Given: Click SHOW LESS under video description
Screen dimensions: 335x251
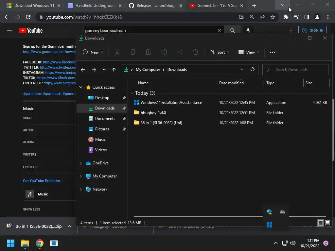Looking at the screenshot, I should 32,209.
